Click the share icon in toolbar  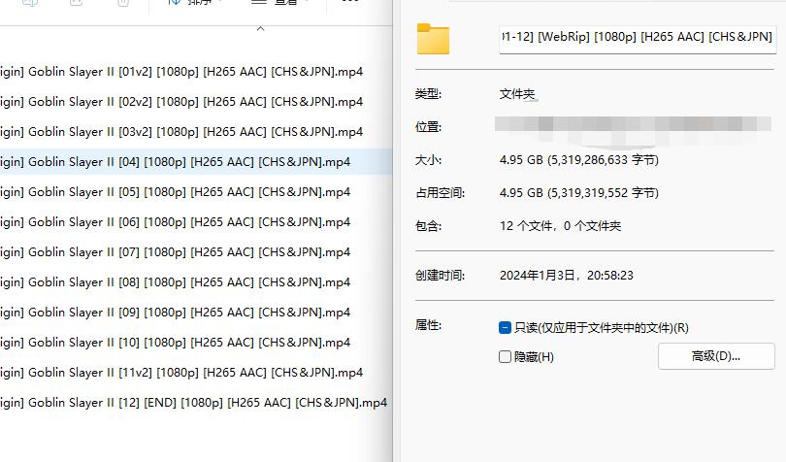(76, 3)
